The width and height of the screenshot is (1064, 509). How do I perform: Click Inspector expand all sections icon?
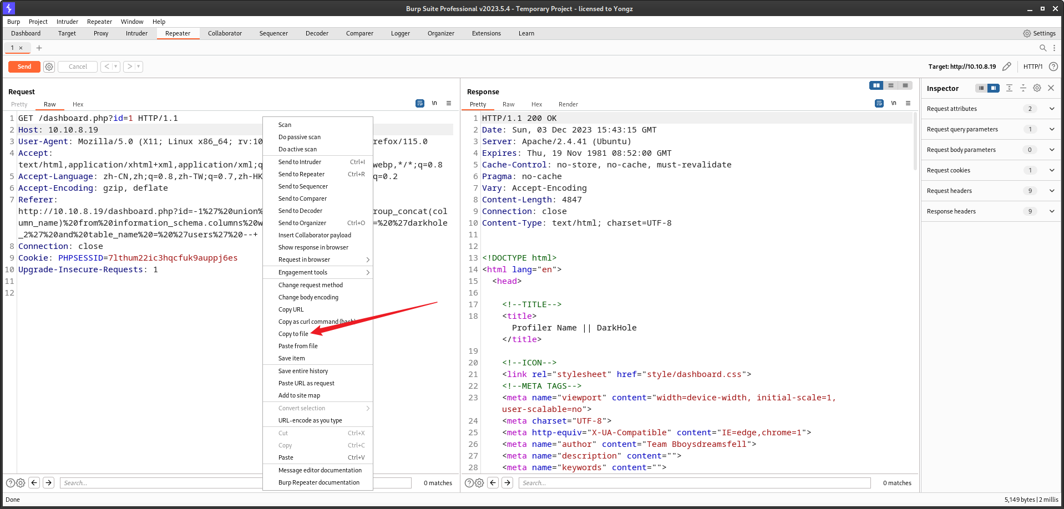1009,88
